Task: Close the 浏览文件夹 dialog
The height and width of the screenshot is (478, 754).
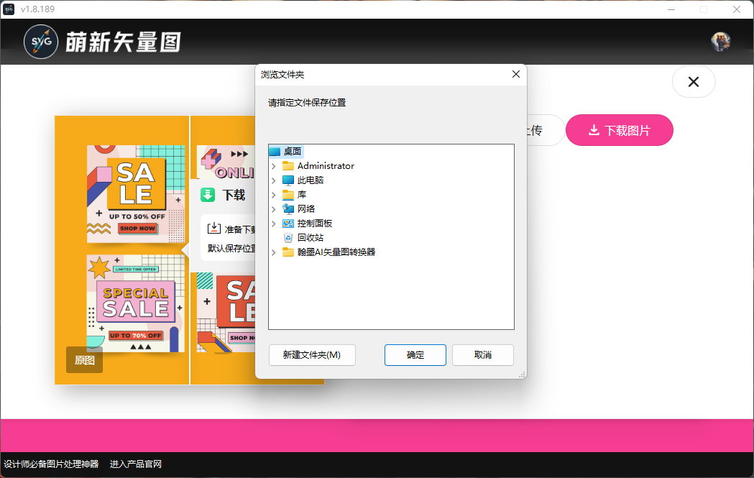Action: click(515, 75)
